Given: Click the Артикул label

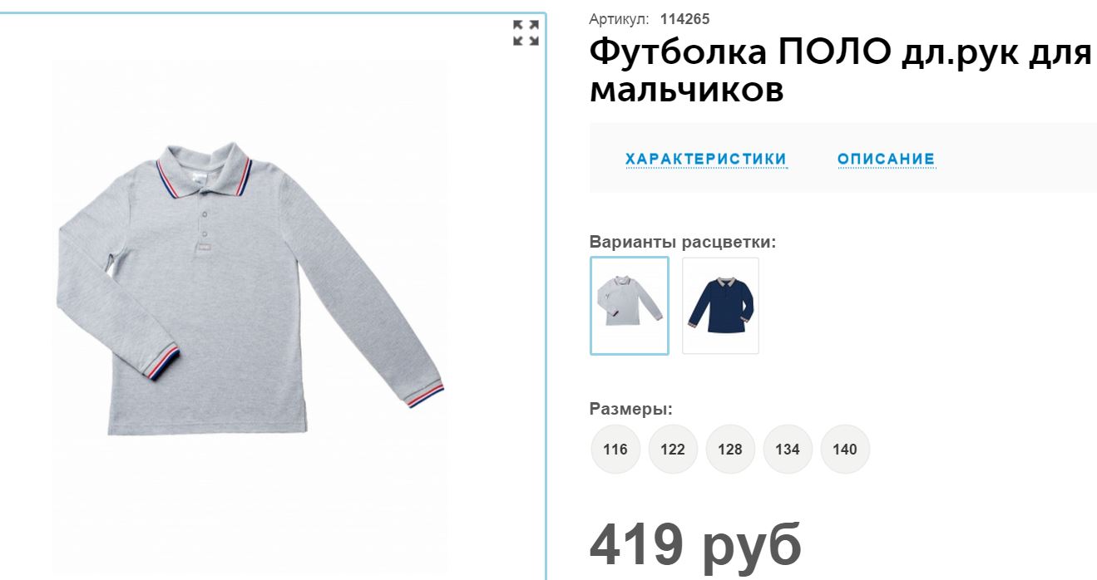Looking at the screenshot, I should [x=619, y=19].
